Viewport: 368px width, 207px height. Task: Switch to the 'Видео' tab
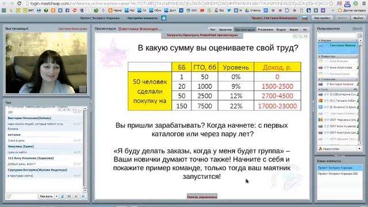pos(281,29)
